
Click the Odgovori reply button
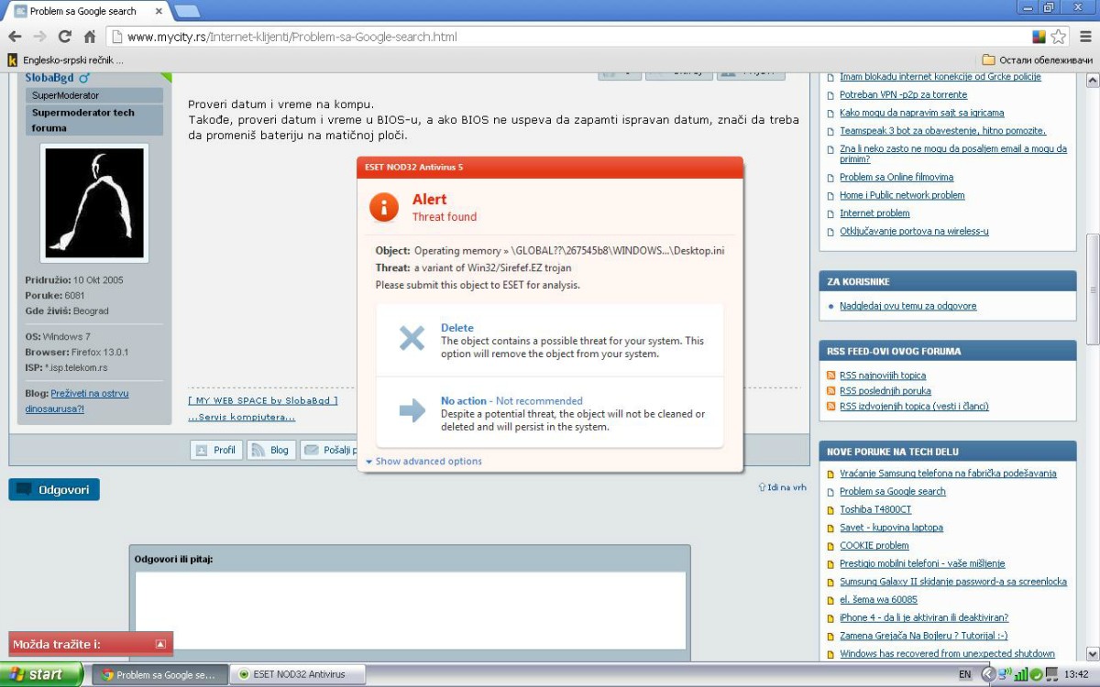pos(54,490)
